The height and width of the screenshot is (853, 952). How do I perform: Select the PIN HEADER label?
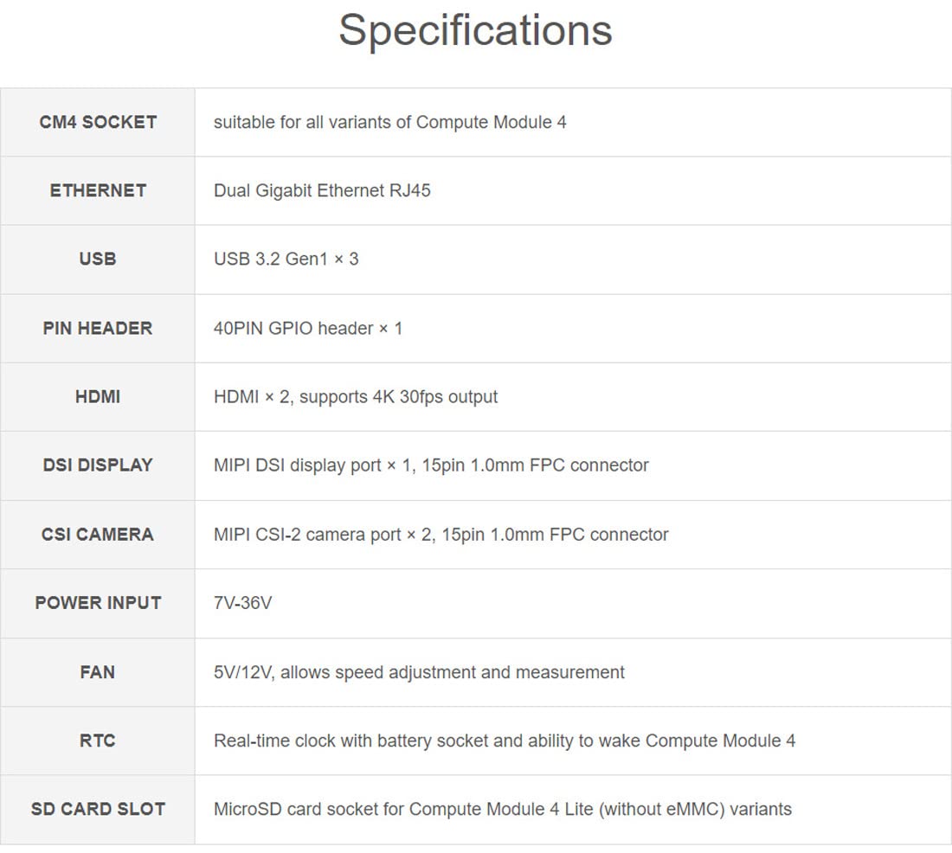98,328
